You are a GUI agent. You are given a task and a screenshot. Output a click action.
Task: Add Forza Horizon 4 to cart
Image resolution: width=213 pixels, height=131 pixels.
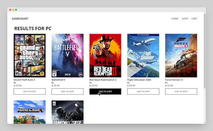coord(181,91)
